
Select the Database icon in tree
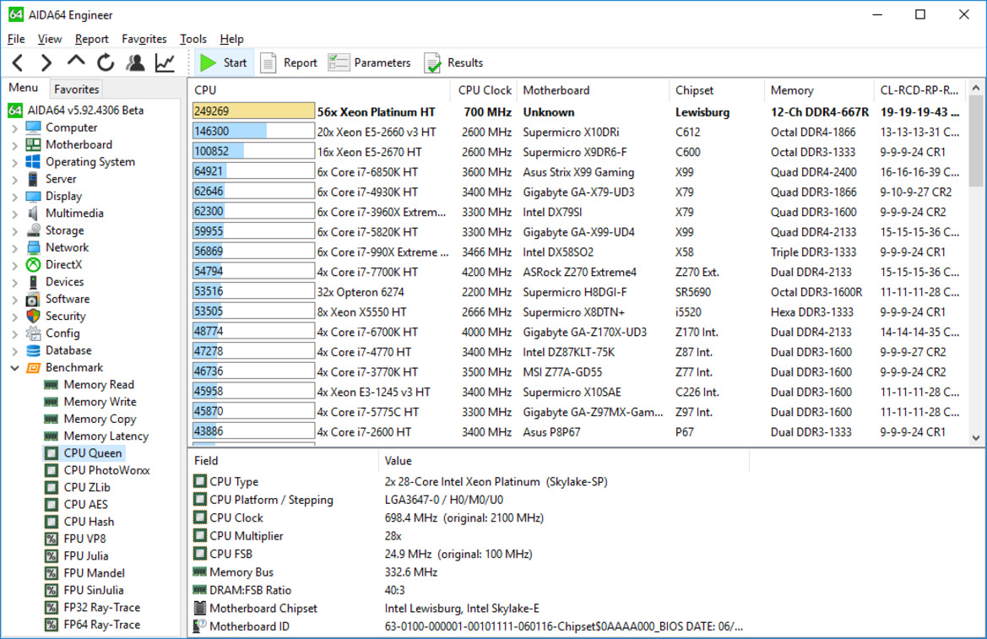click(x=34, y=350)
